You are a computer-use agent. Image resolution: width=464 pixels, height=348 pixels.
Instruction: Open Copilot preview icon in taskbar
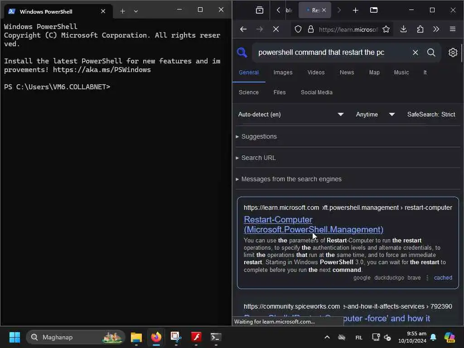click(449, 337)
